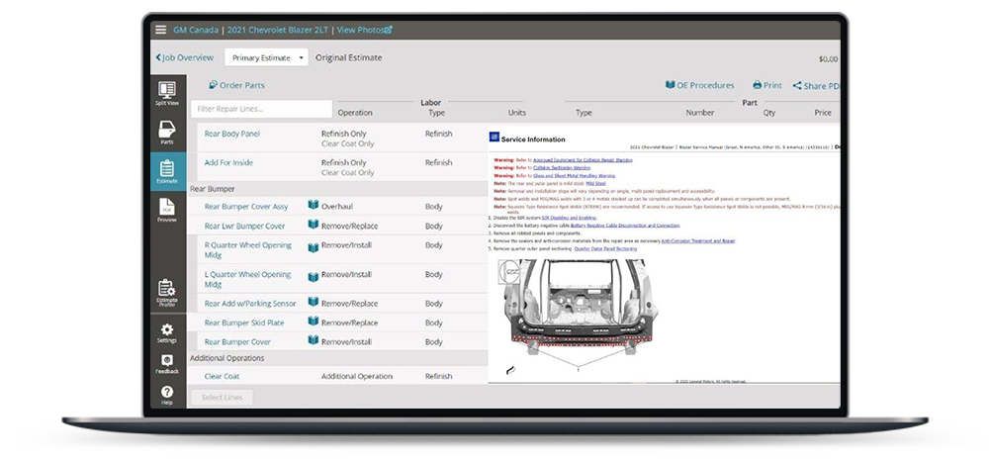Viewport: 989px width, 462px height.
Task: Open PDF Preview sidebar icon
Action: pos(167,211)
